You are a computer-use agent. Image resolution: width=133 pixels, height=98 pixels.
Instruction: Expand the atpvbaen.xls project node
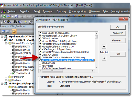point(2,37)
